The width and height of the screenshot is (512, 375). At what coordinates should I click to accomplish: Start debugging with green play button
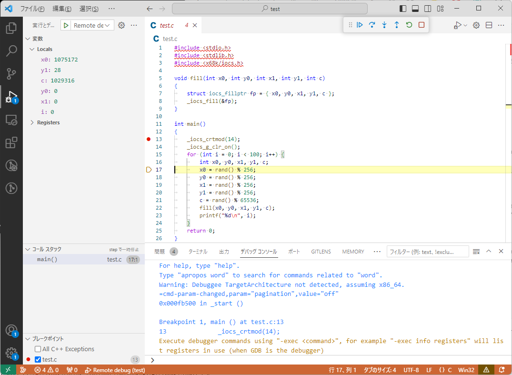[66, 25]
